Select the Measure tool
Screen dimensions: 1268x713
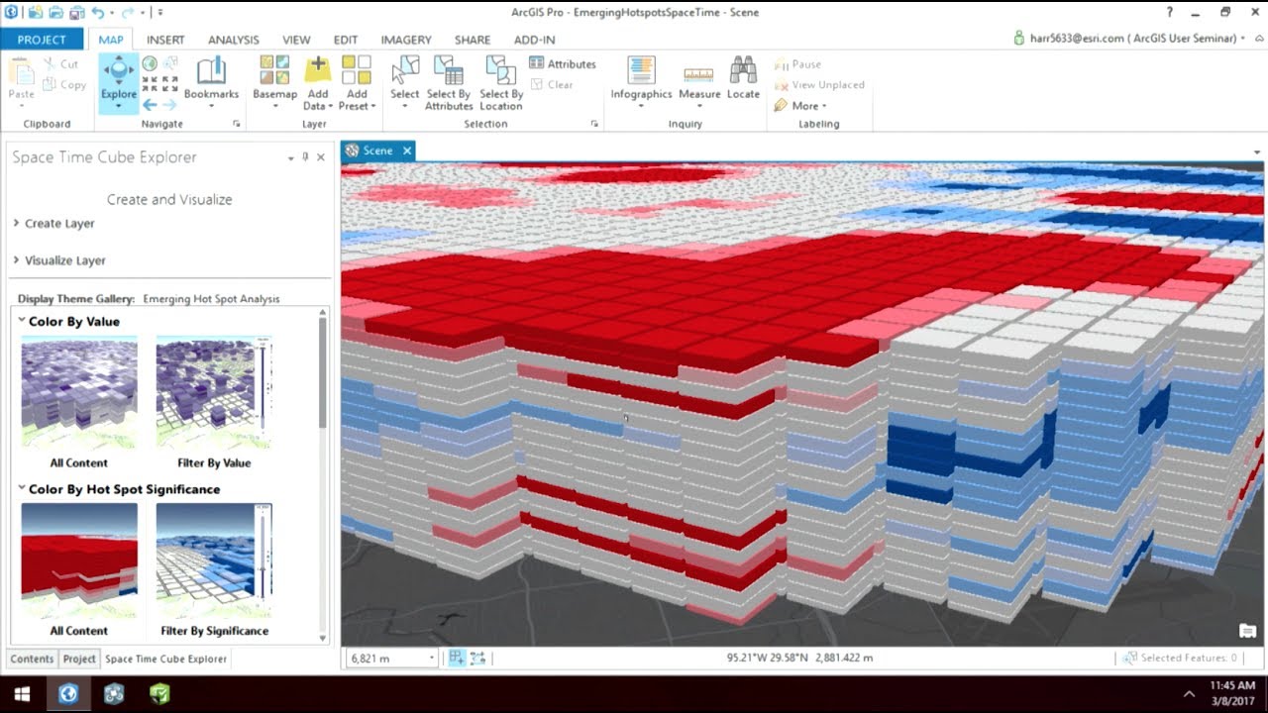699,81
